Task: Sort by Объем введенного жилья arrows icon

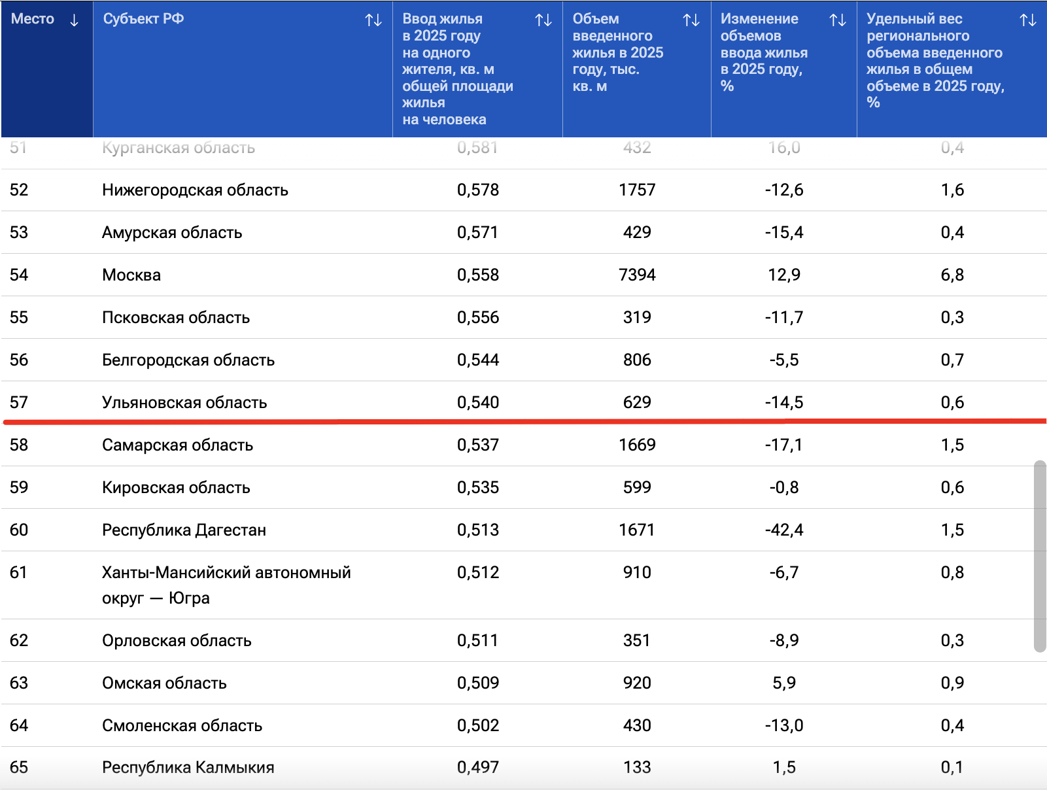Action: click(691, 20)
